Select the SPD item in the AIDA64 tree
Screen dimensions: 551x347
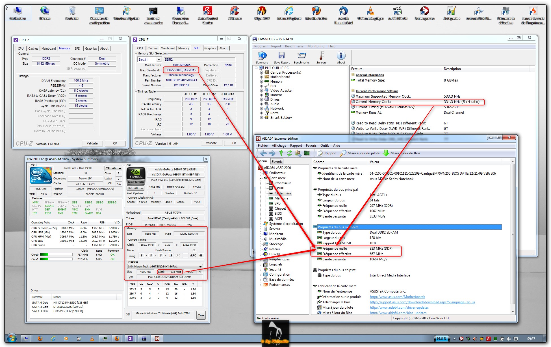[x=277, y=203]
